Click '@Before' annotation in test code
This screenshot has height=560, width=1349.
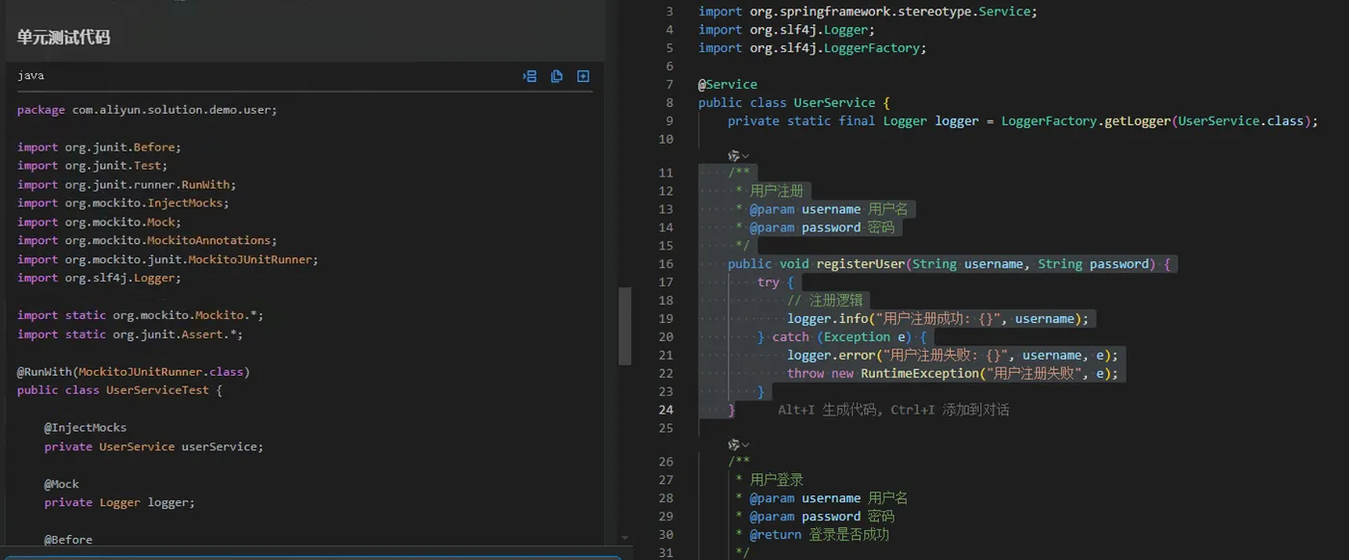pos(68,540)
